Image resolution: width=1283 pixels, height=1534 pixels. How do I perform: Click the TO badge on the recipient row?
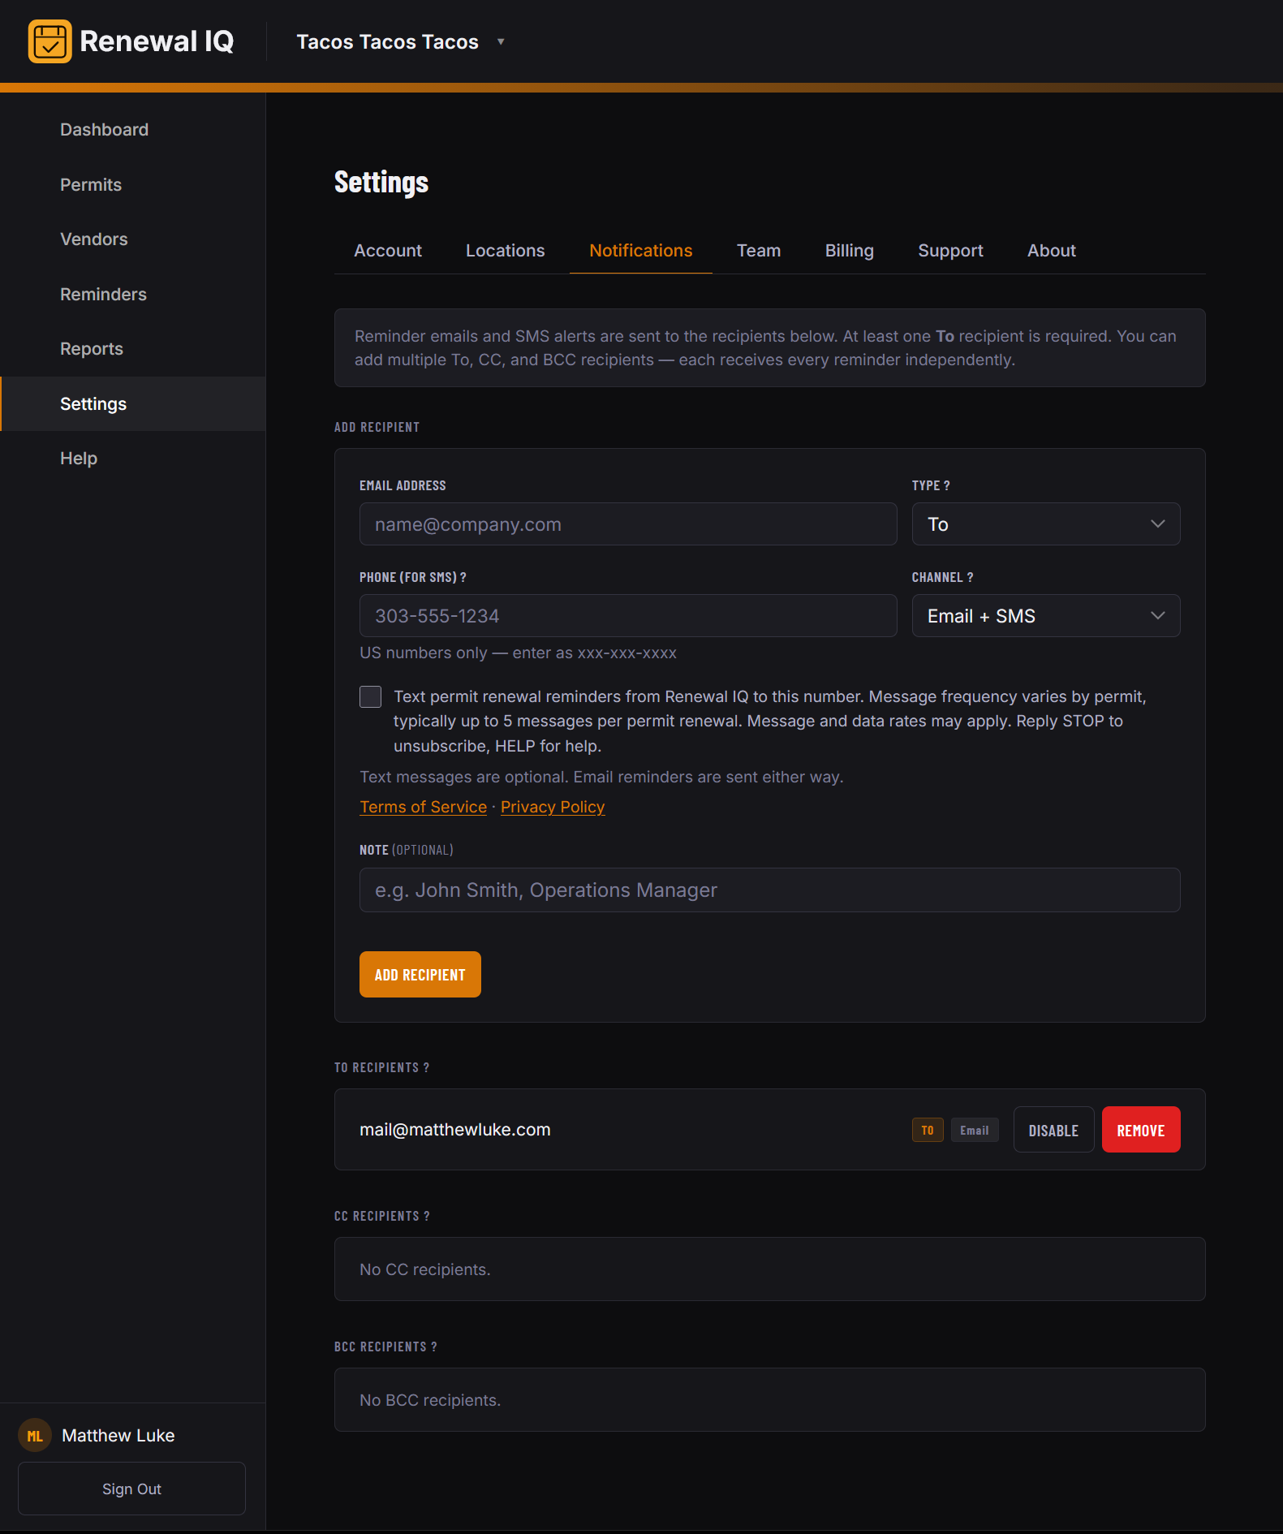928,1130
